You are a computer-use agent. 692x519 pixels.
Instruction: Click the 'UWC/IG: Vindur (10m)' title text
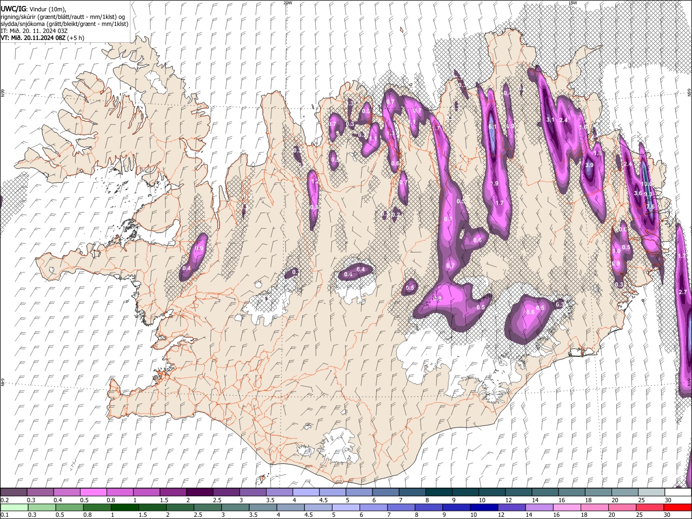click(x=34, y=9)
